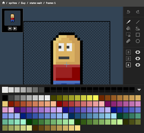Click the state: wait breadcrumb link
The height and width of the screenshot is (133, 144).
(36, 3)
